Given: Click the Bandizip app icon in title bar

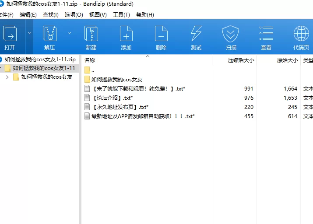Looking at the screenshot, I should (2, 3).
